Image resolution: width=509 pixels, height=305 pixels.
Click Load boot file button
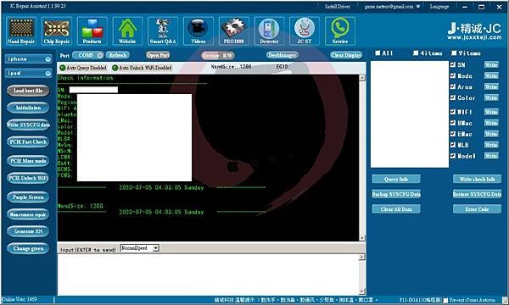tap(28, 91)
